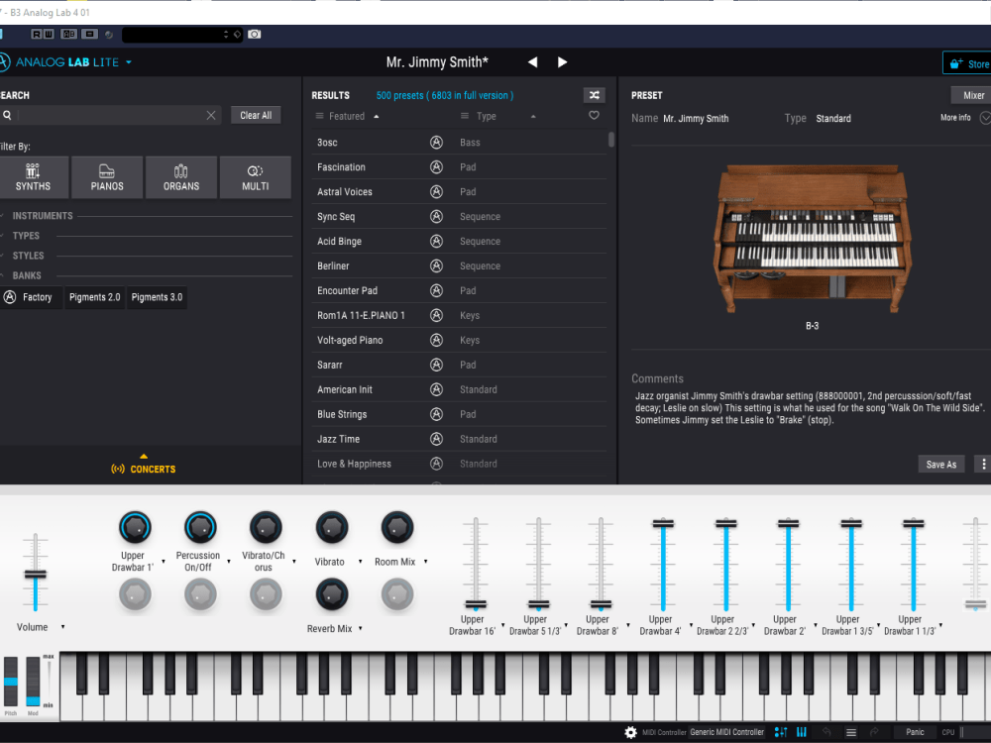Expand the TYPES filter section
Image resolution: width=991 pixels, height=743 pixels.
26,236
